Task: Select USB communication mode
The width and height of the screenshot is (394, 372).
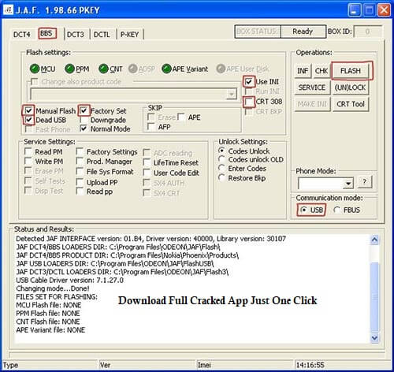Action: point(304,210)
